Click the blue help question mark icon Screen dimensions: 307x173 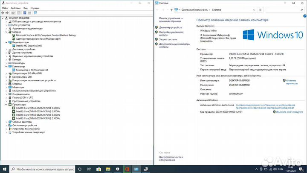point(305,16)
